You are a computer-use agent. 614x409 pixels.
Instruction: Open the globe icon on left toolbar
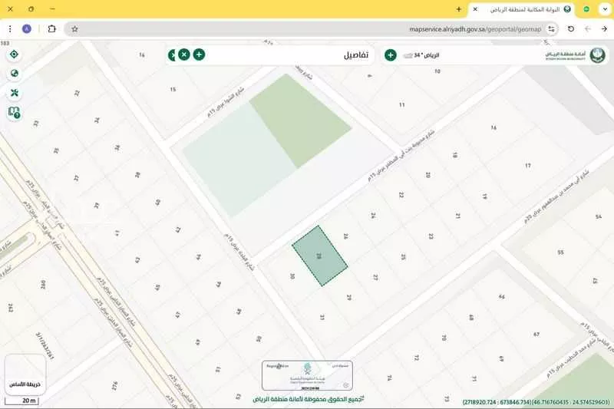pos(15,74)
